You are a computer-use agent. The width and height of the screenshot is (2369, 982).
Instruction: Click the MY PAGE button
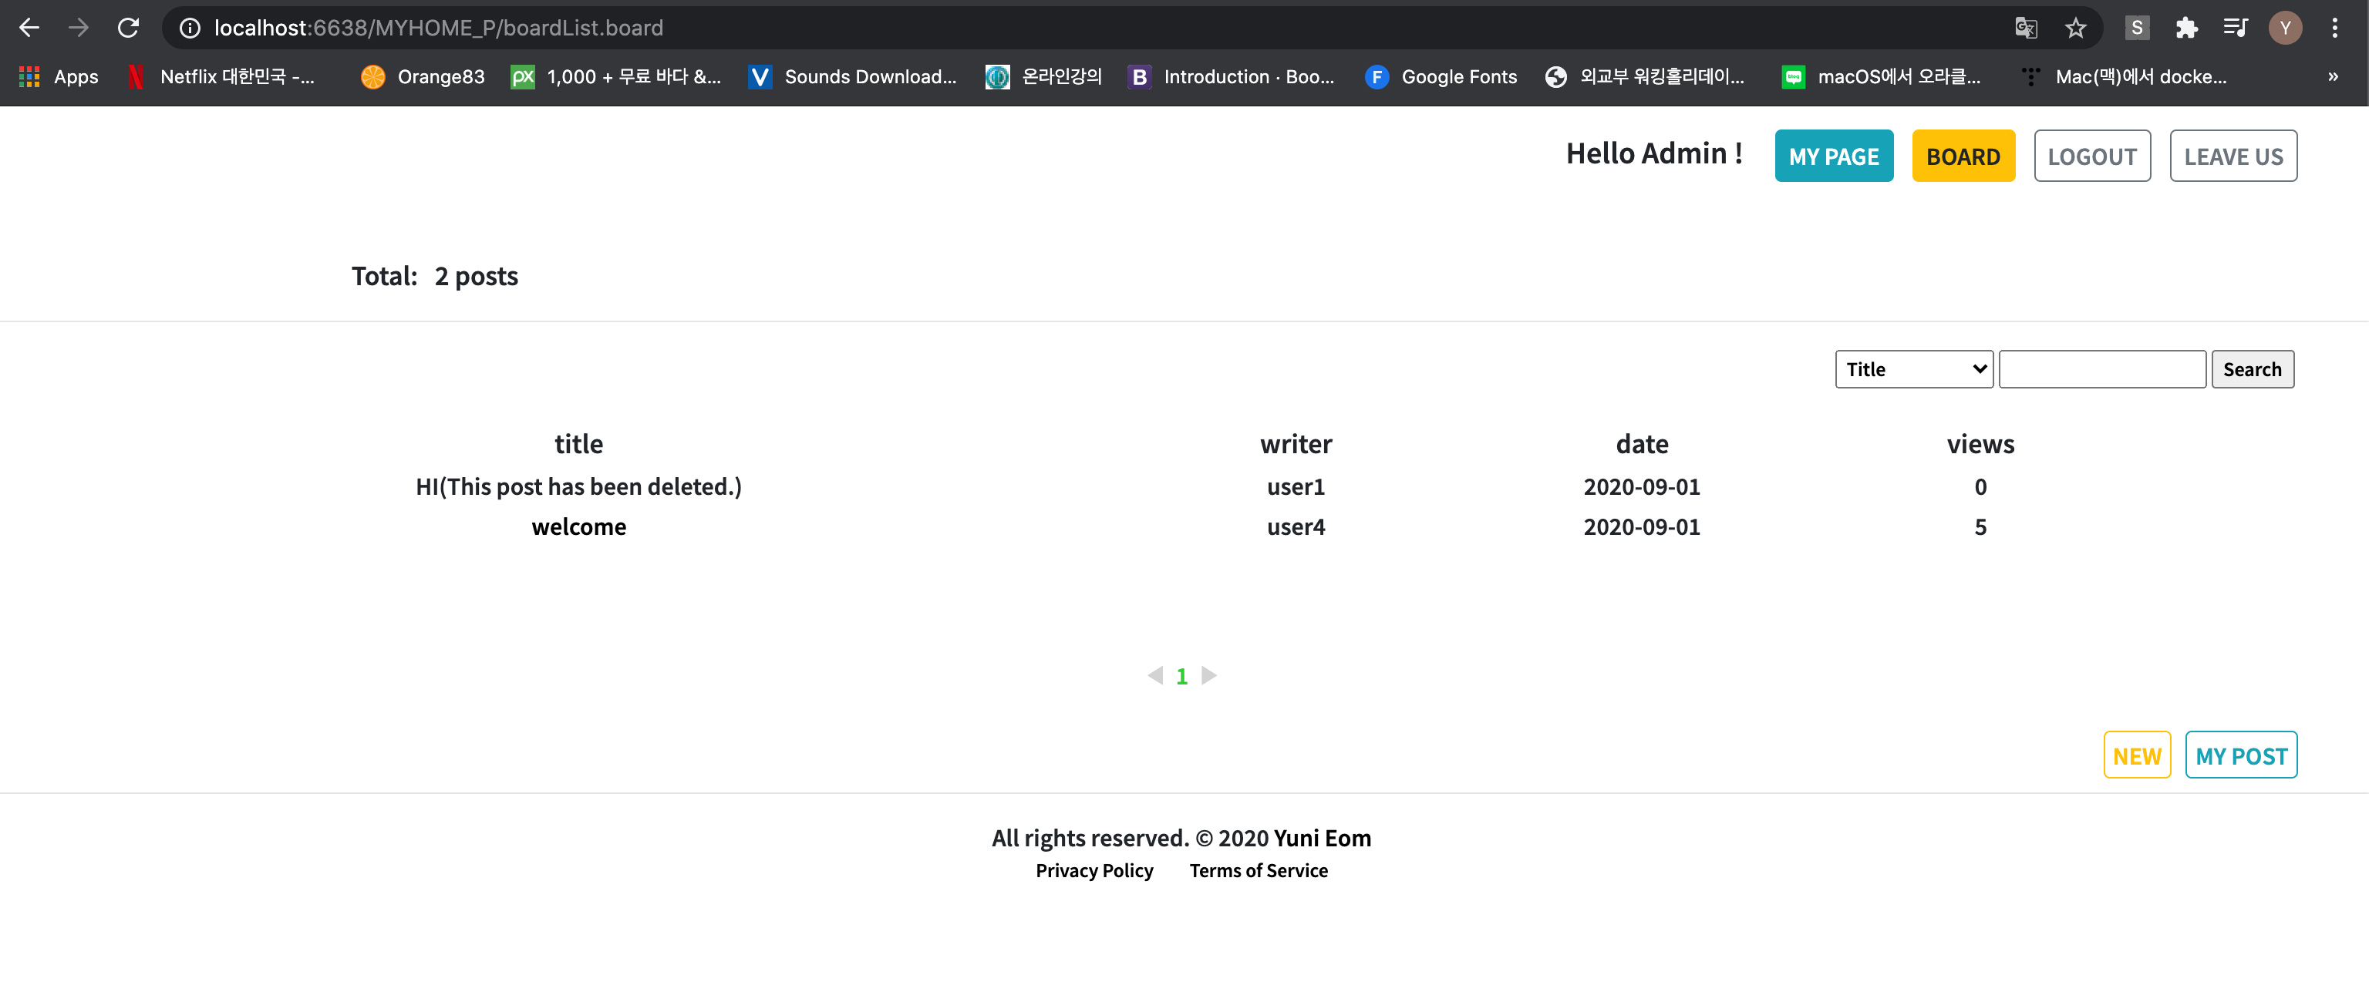1833,156
